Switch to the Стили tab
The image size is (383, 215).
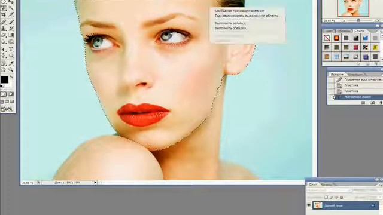coord(359,31)
